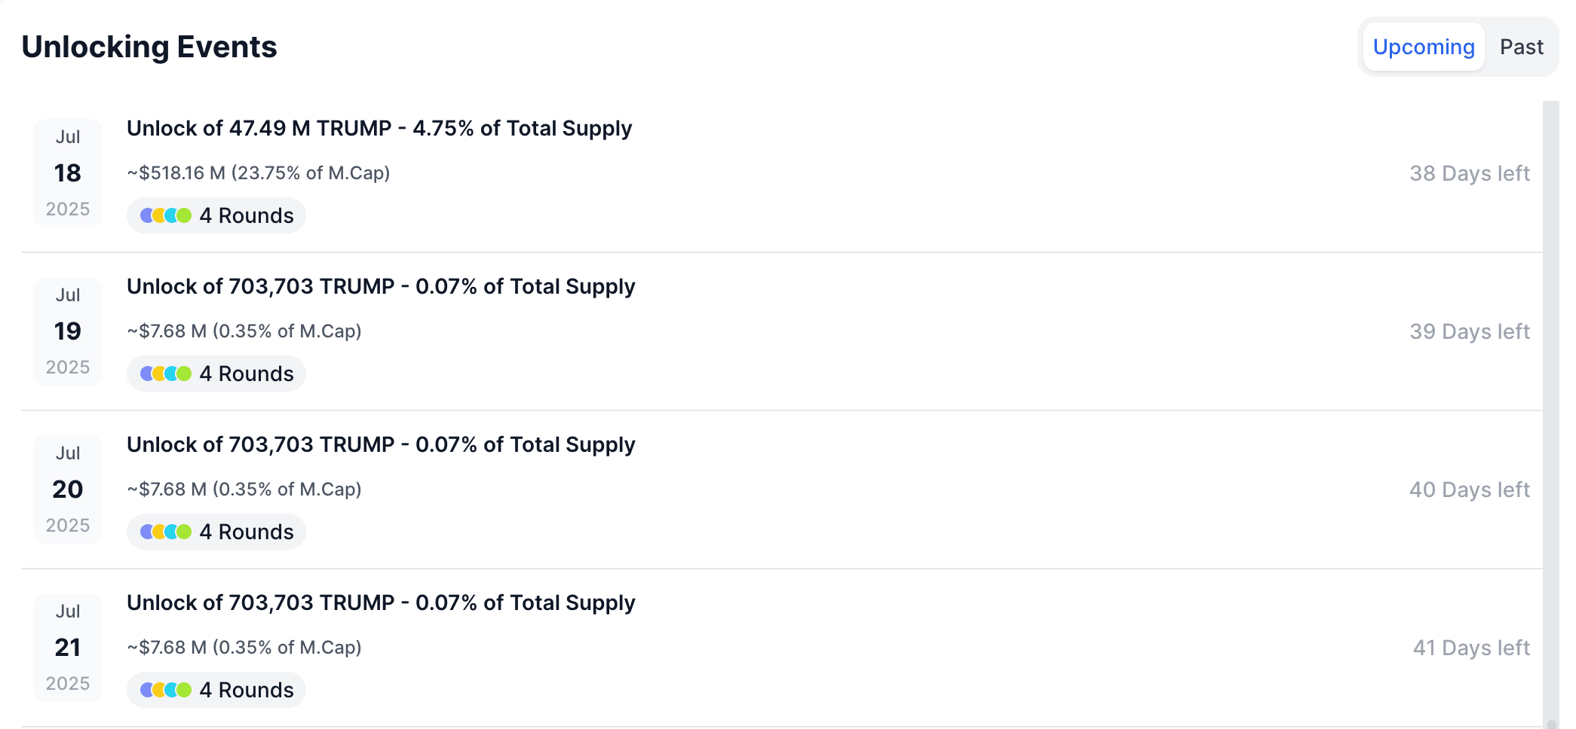Click the Jul 21 2025 date card
The height and width of the screenshot is (729, 1576).
point(68,648)
